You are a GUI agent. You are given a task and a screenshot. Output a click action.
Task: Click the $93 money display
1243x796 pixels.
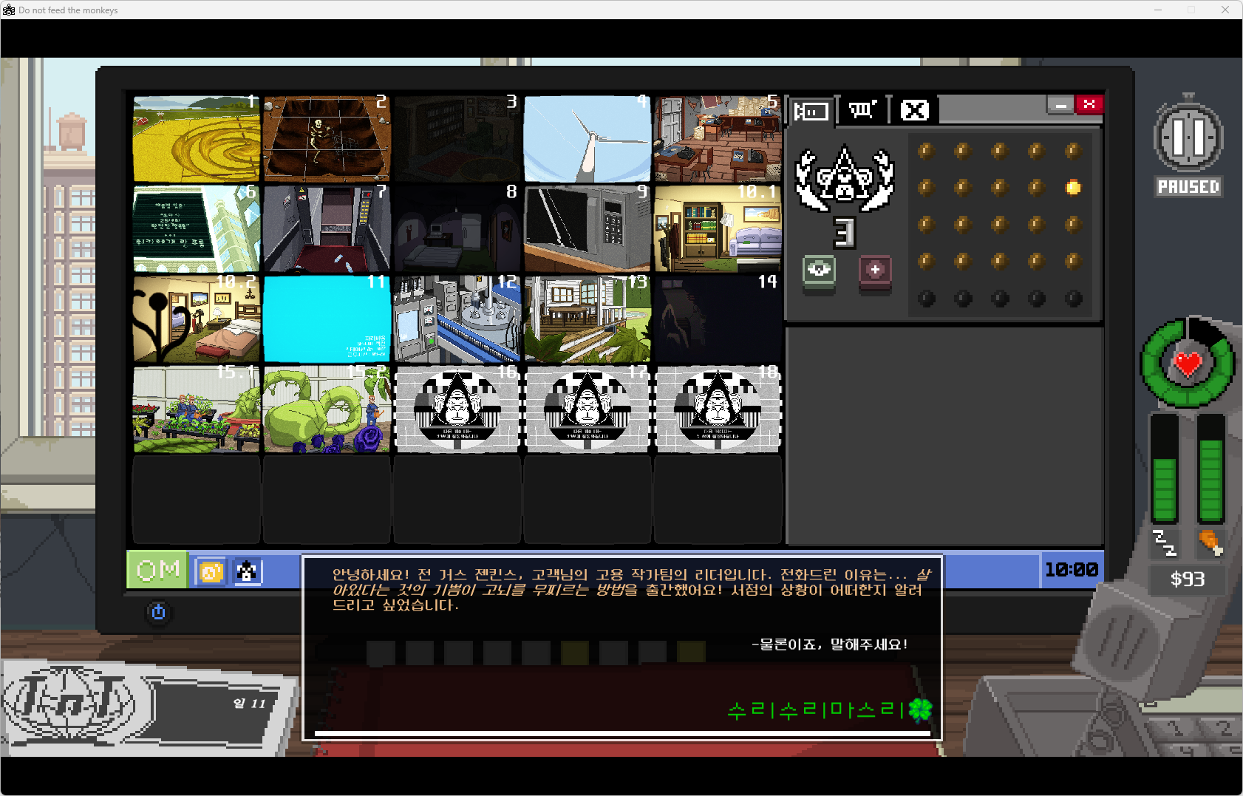point(1188,579)
